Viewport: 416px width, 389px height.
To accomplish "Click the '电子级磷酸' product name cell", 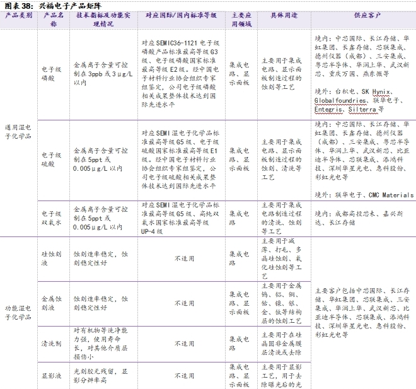I will click(x=52, y=74).
